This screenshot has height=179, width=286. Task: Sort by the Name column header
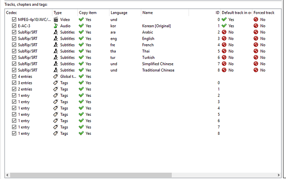pos(165,13)
